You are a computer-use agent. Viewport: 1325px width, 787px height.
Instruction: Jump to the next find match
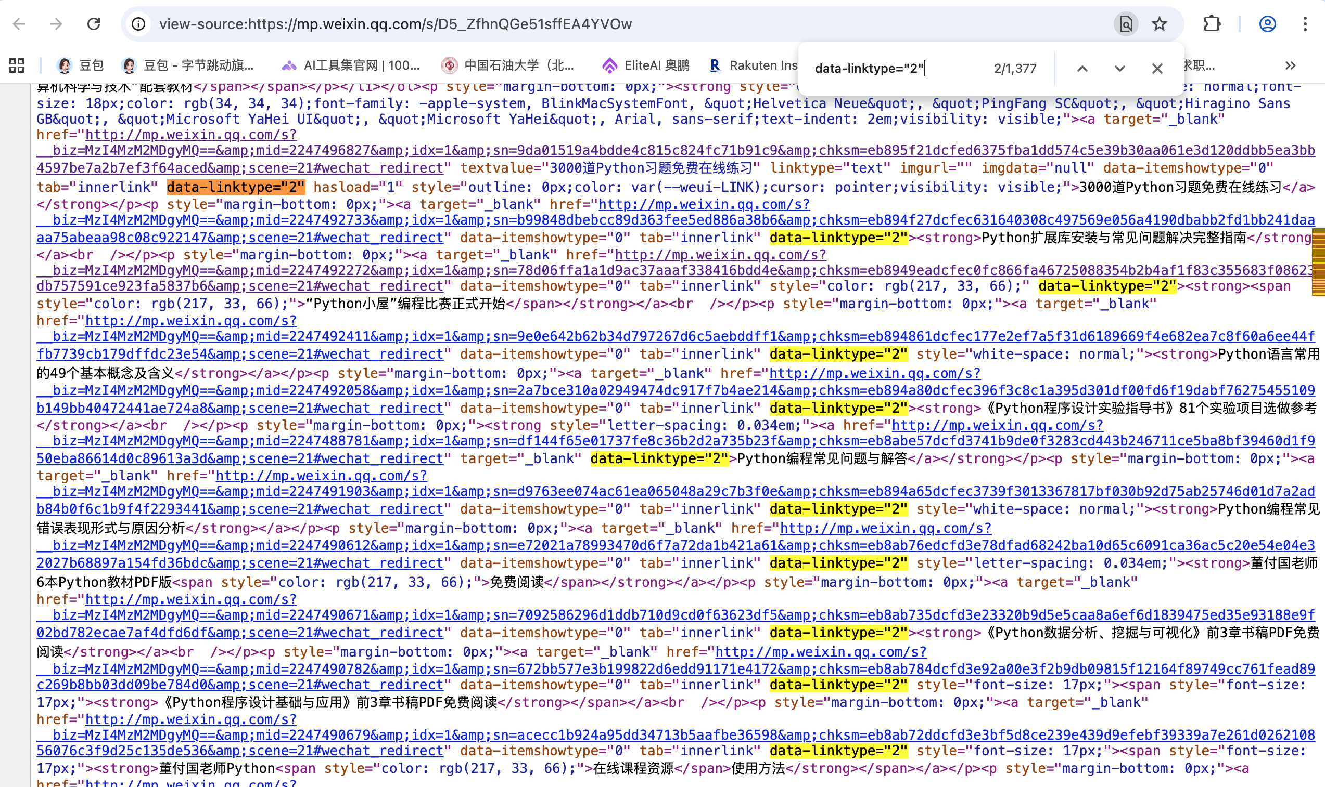[1119, 69]
